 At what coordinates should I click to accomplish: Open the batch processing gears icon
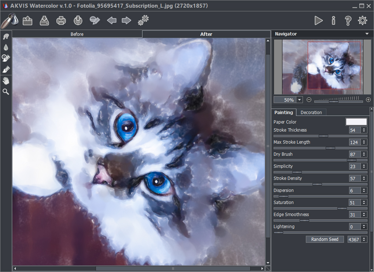tap(143, 20)
